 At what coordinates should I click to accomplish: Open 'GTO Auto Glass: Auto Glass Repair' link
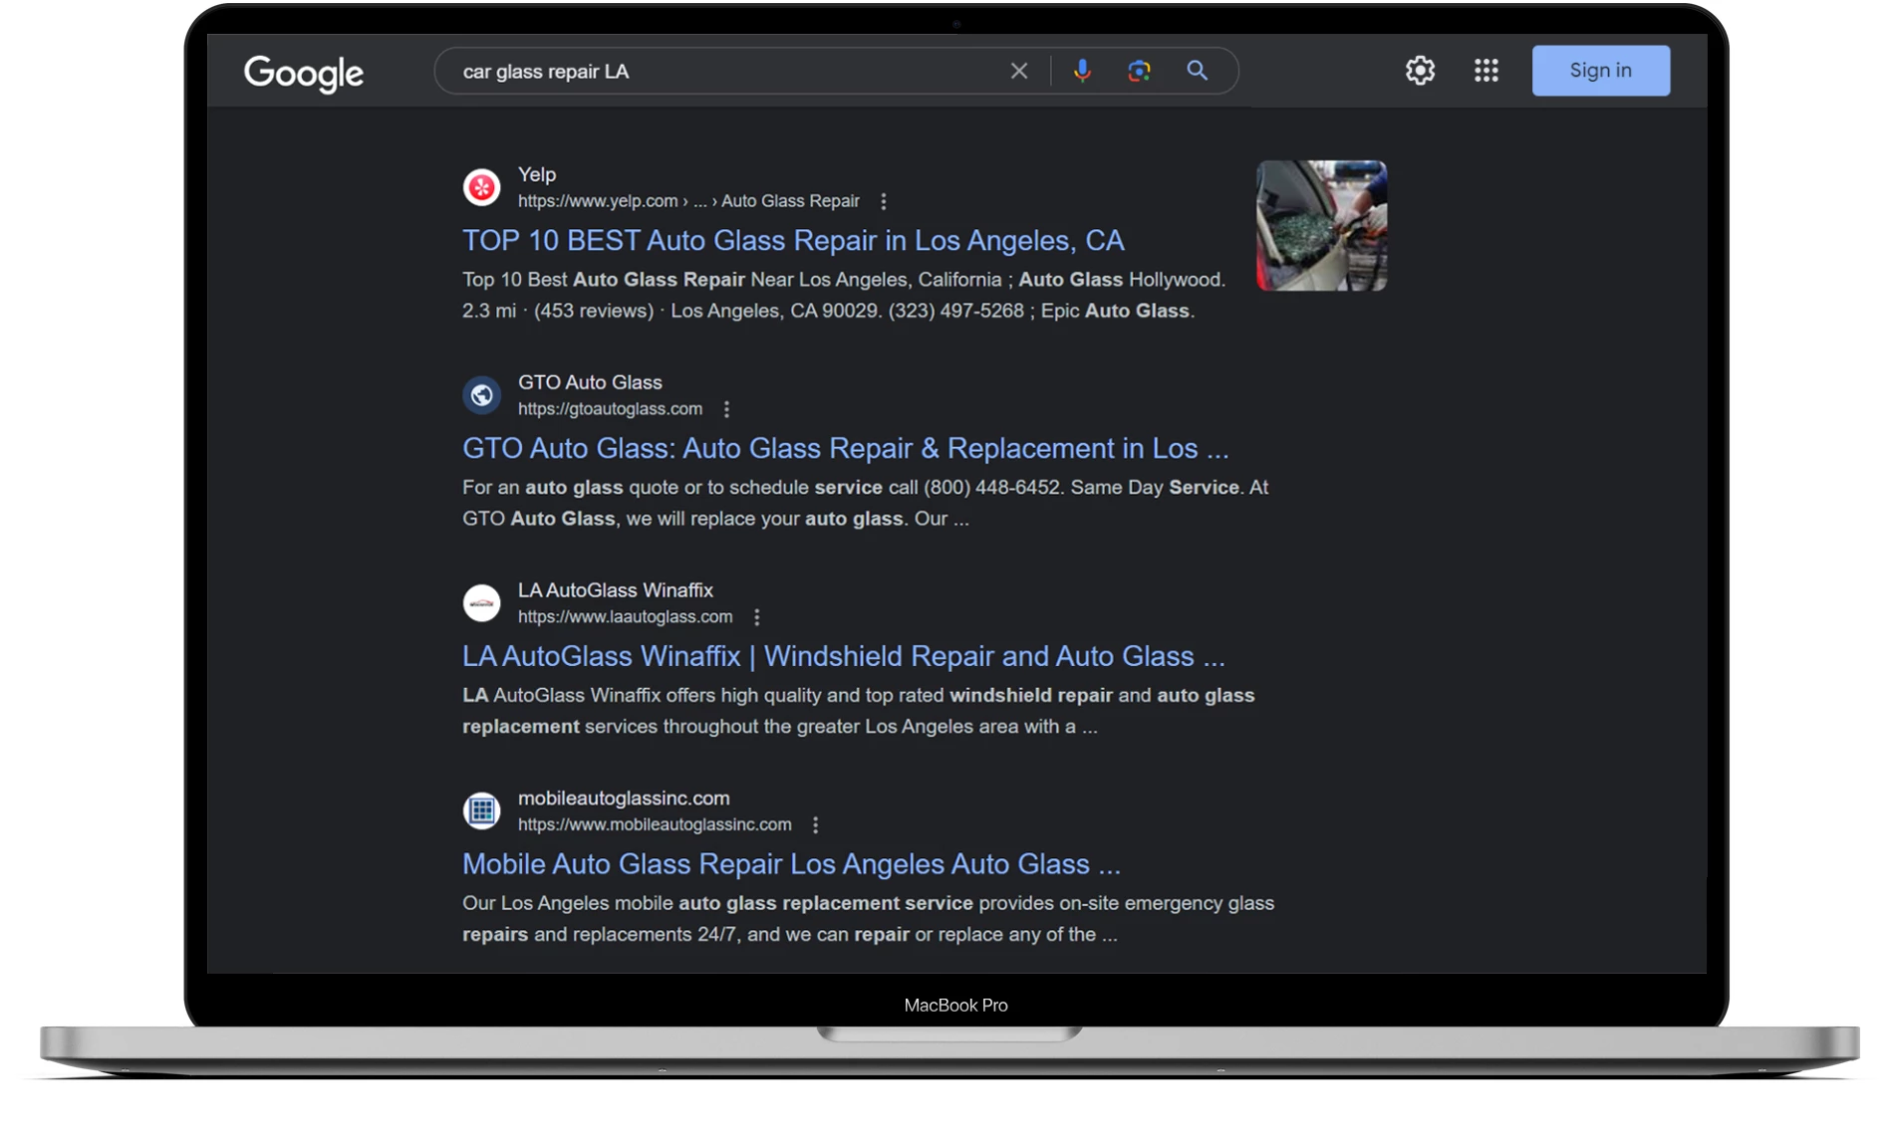[845, 448]
